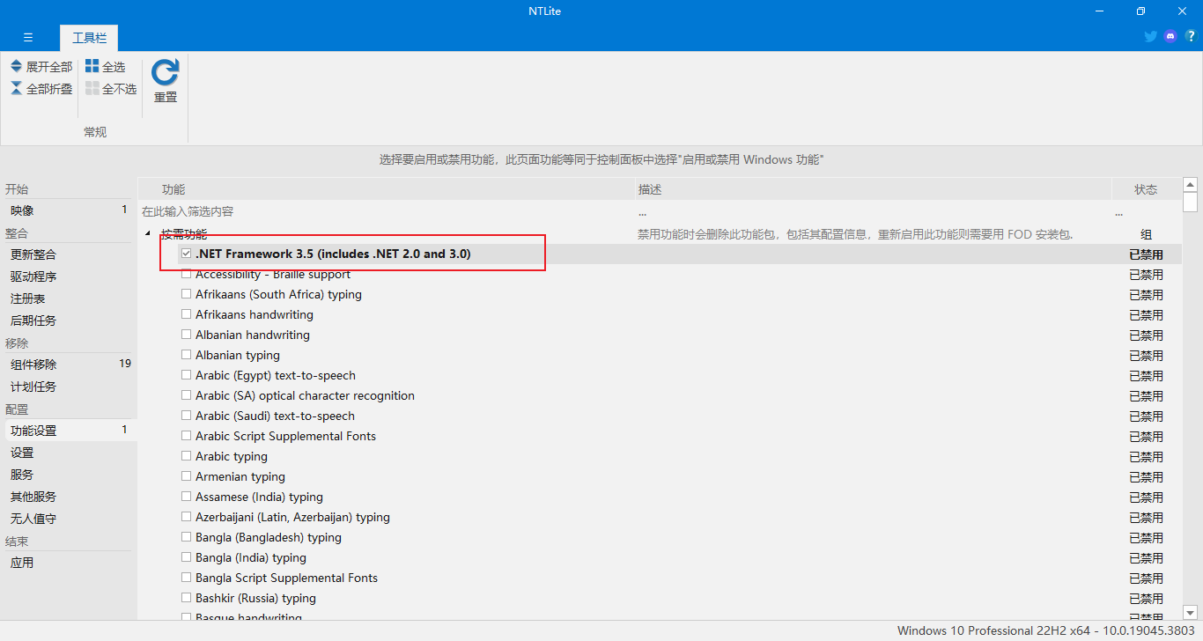This screenshot has width=1203, height=641.
Task: Click scrollbar up arrow
Action: click(1190, 185)
